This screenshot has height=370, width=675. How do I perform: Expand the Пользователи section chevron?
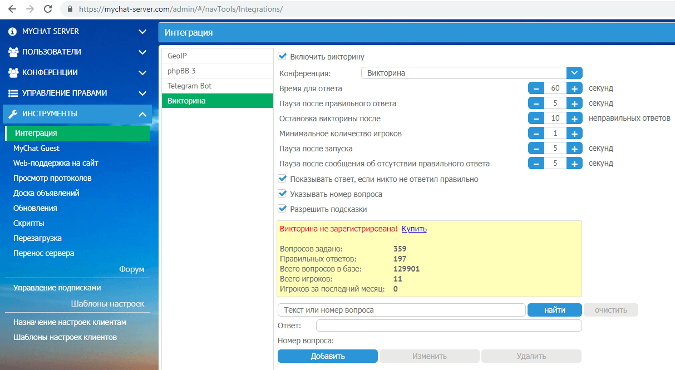coord(142,52)
